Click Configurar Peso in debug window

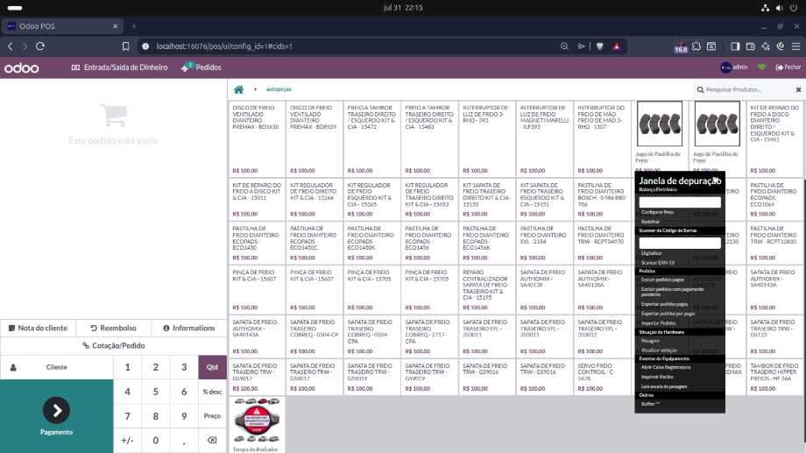pyautogui.click(x=657, y=212)
